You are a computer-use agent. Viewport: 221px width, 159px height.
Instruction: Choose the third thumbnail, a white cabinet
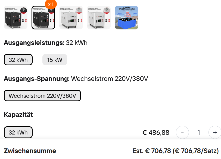coord(71,17)
